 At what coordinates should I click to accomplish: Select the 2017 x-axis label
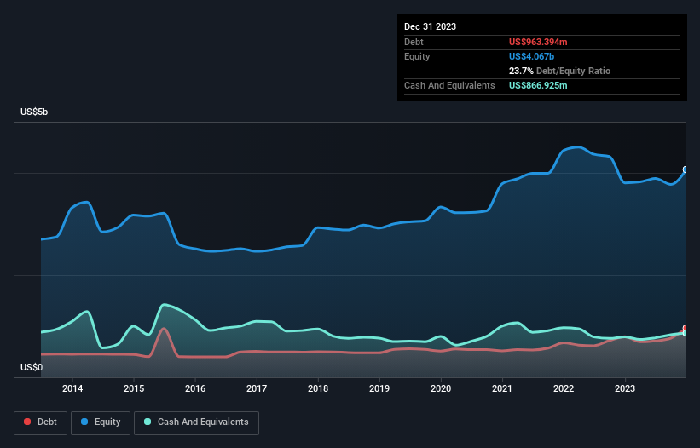coord(257,388)
